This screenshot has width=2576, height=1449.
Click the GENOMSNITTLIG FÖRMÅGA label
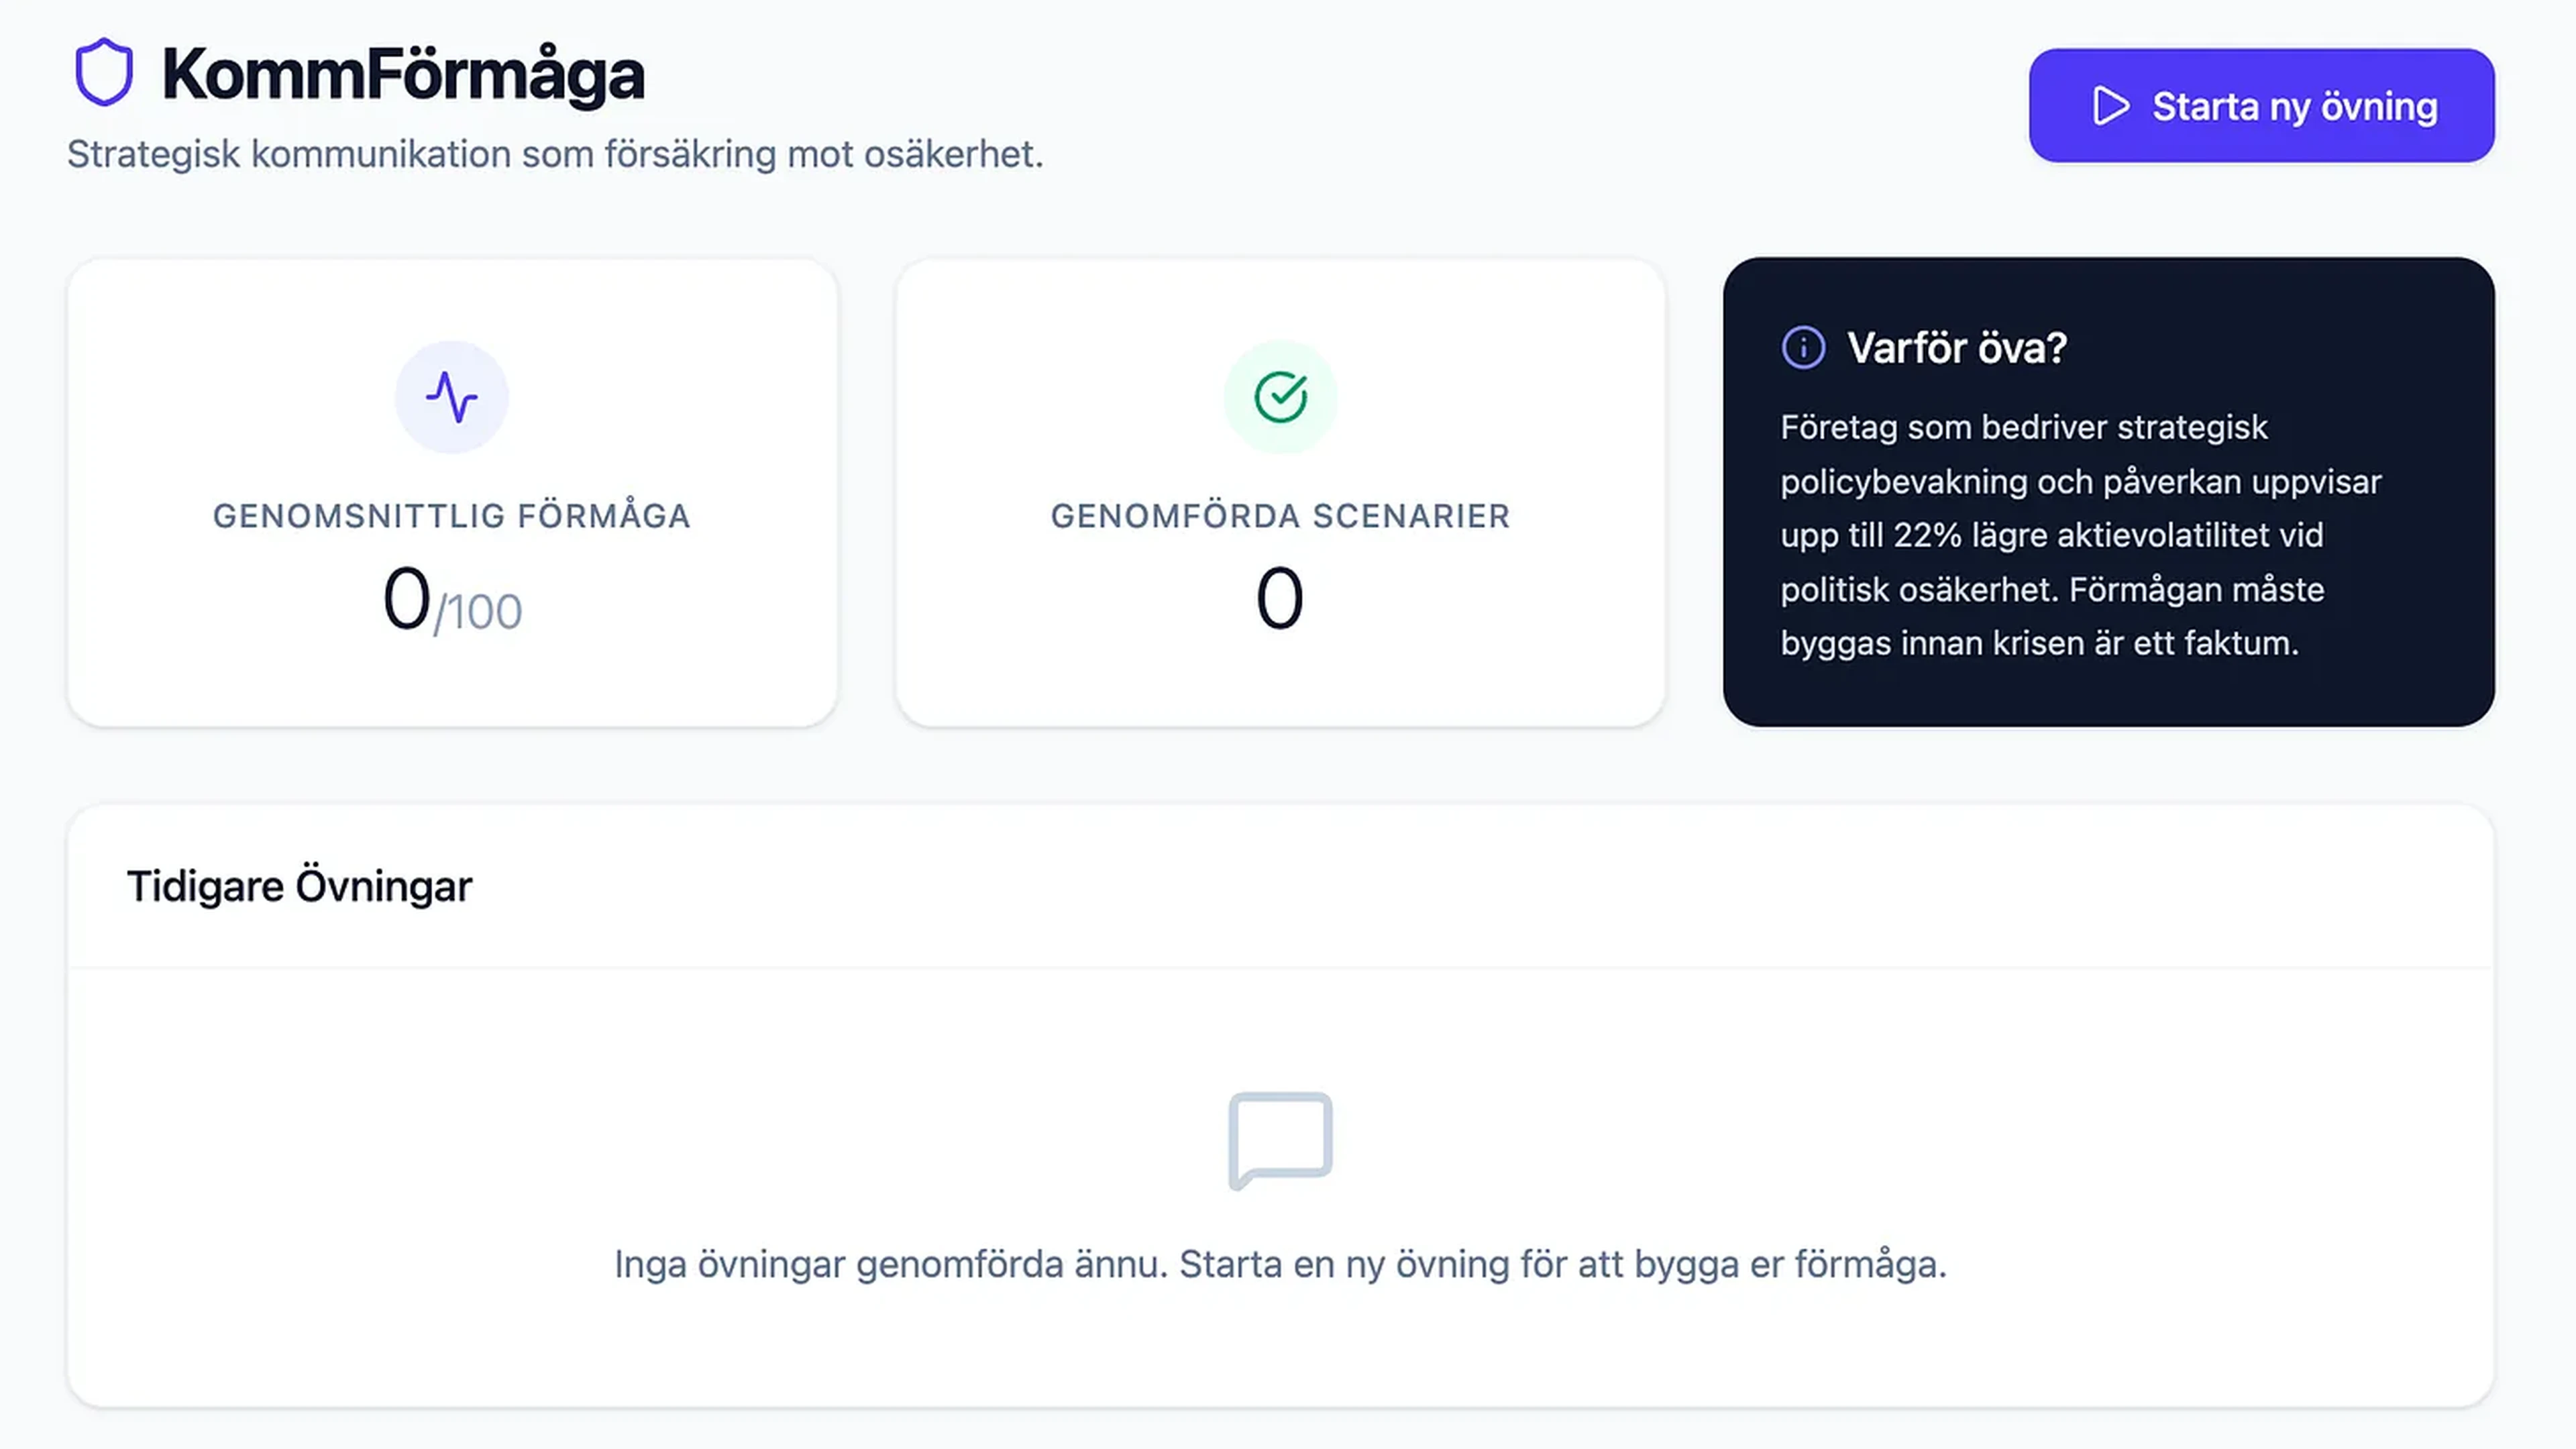pos(451,516)
